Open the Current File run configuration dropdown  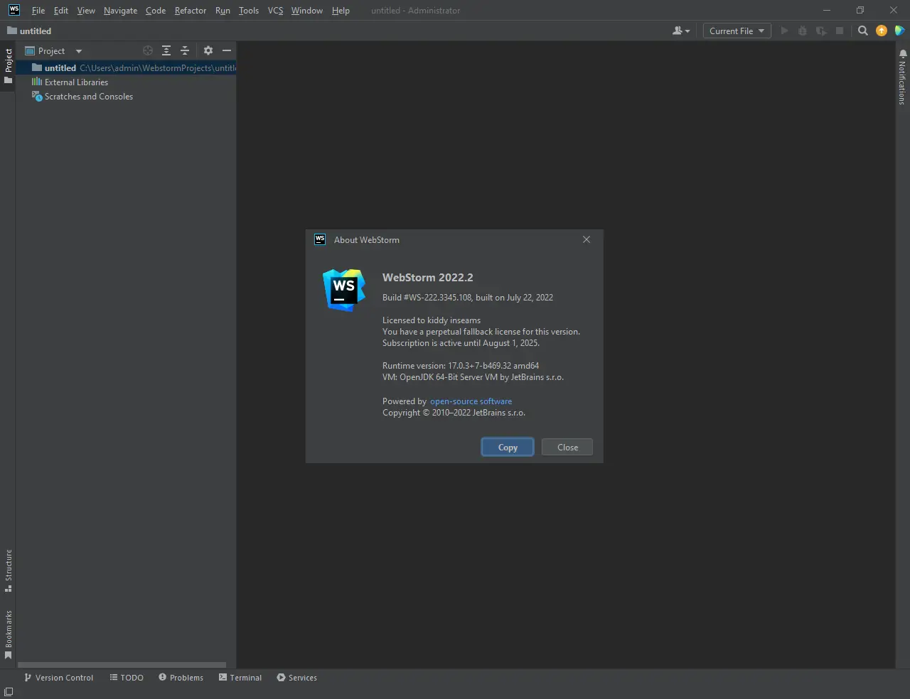(x=737, y=31)
